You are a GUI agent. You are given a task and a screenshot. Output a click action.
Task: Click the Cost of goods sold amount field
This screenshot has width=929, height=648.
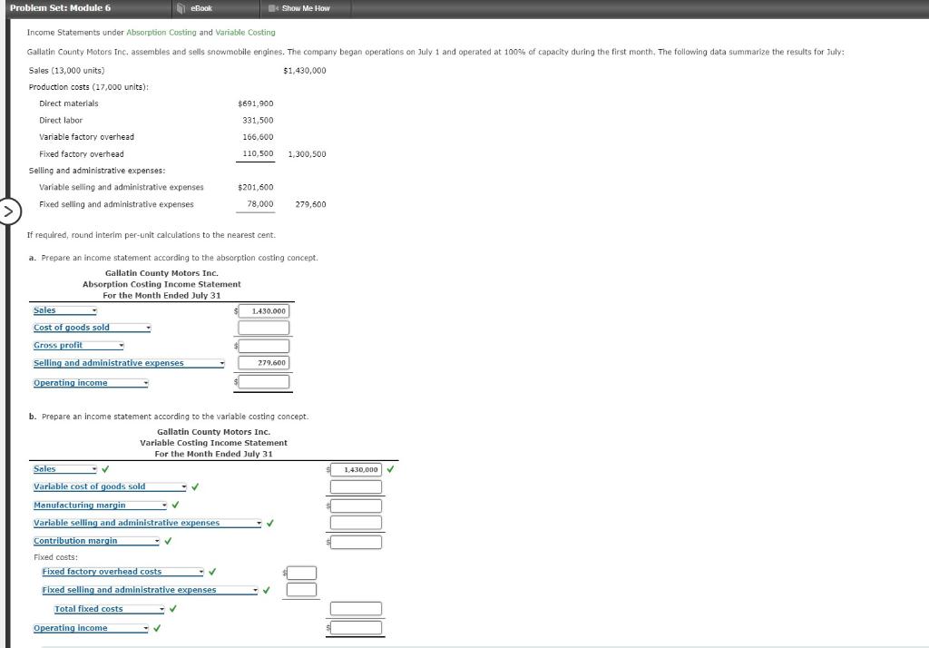(x=264, y=328)
